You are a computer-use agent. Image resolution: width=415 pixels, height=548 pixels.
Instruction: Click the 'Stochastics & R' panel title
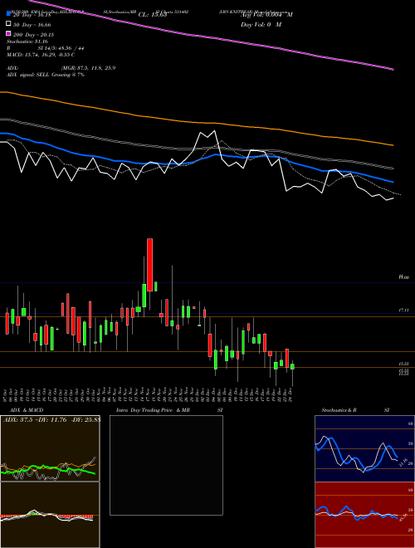coord(339,410)
